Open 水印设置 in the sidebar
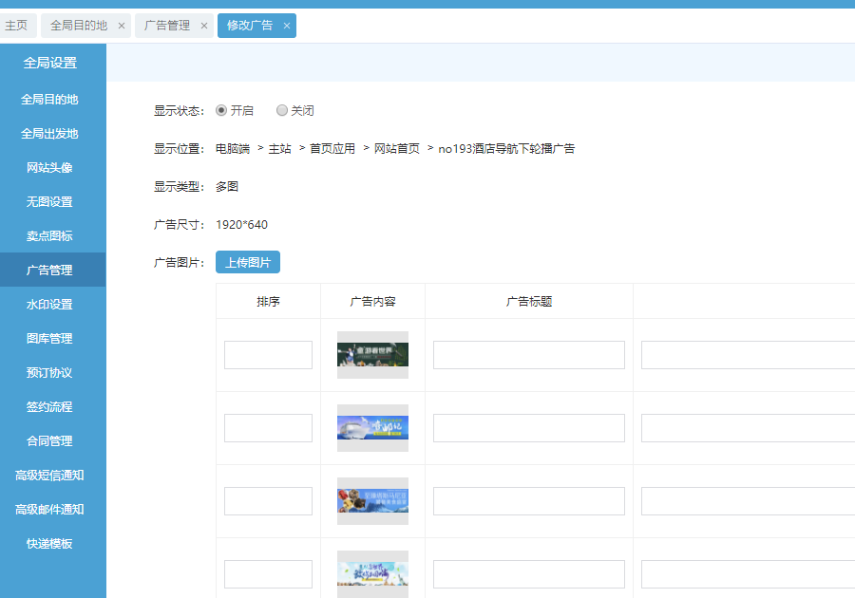This screenshot has height=598, width=855. click(x=49, y=304)
